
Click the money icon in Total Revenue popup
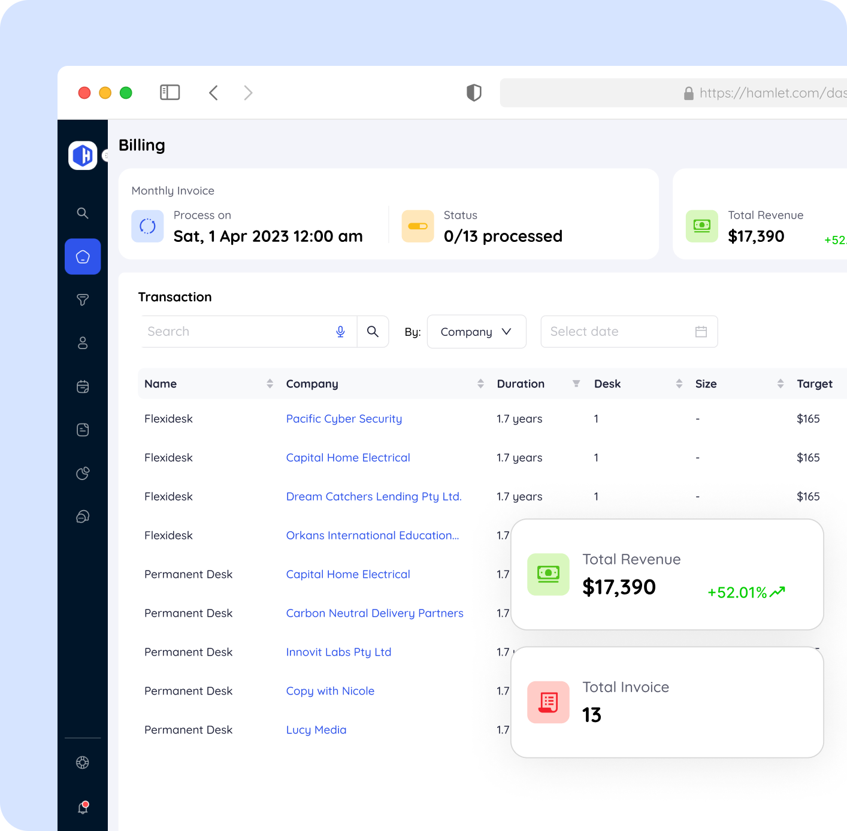[548, 575]
